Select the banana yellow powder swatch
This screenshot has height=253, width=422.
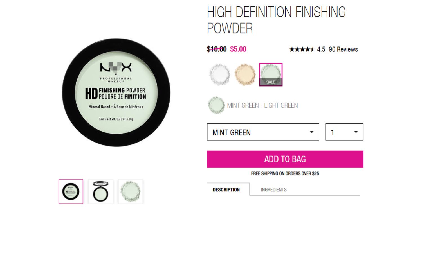point(245,74)
